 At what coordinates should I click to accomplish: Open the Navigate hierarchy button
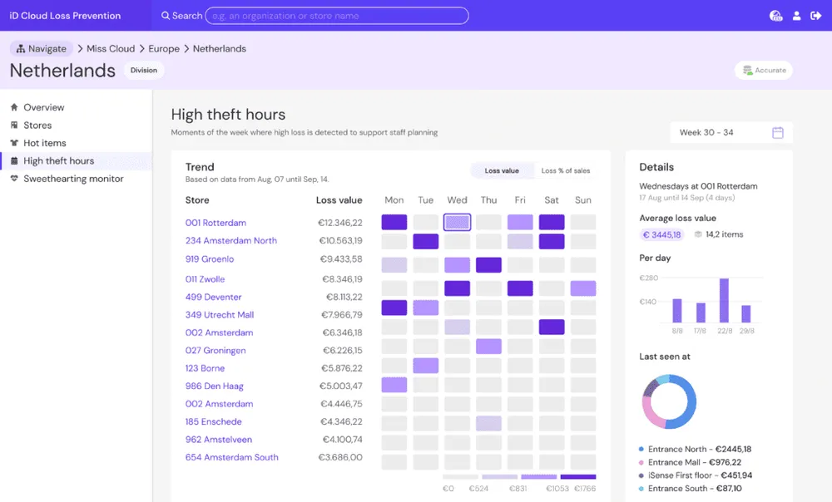tap(42, 49)
